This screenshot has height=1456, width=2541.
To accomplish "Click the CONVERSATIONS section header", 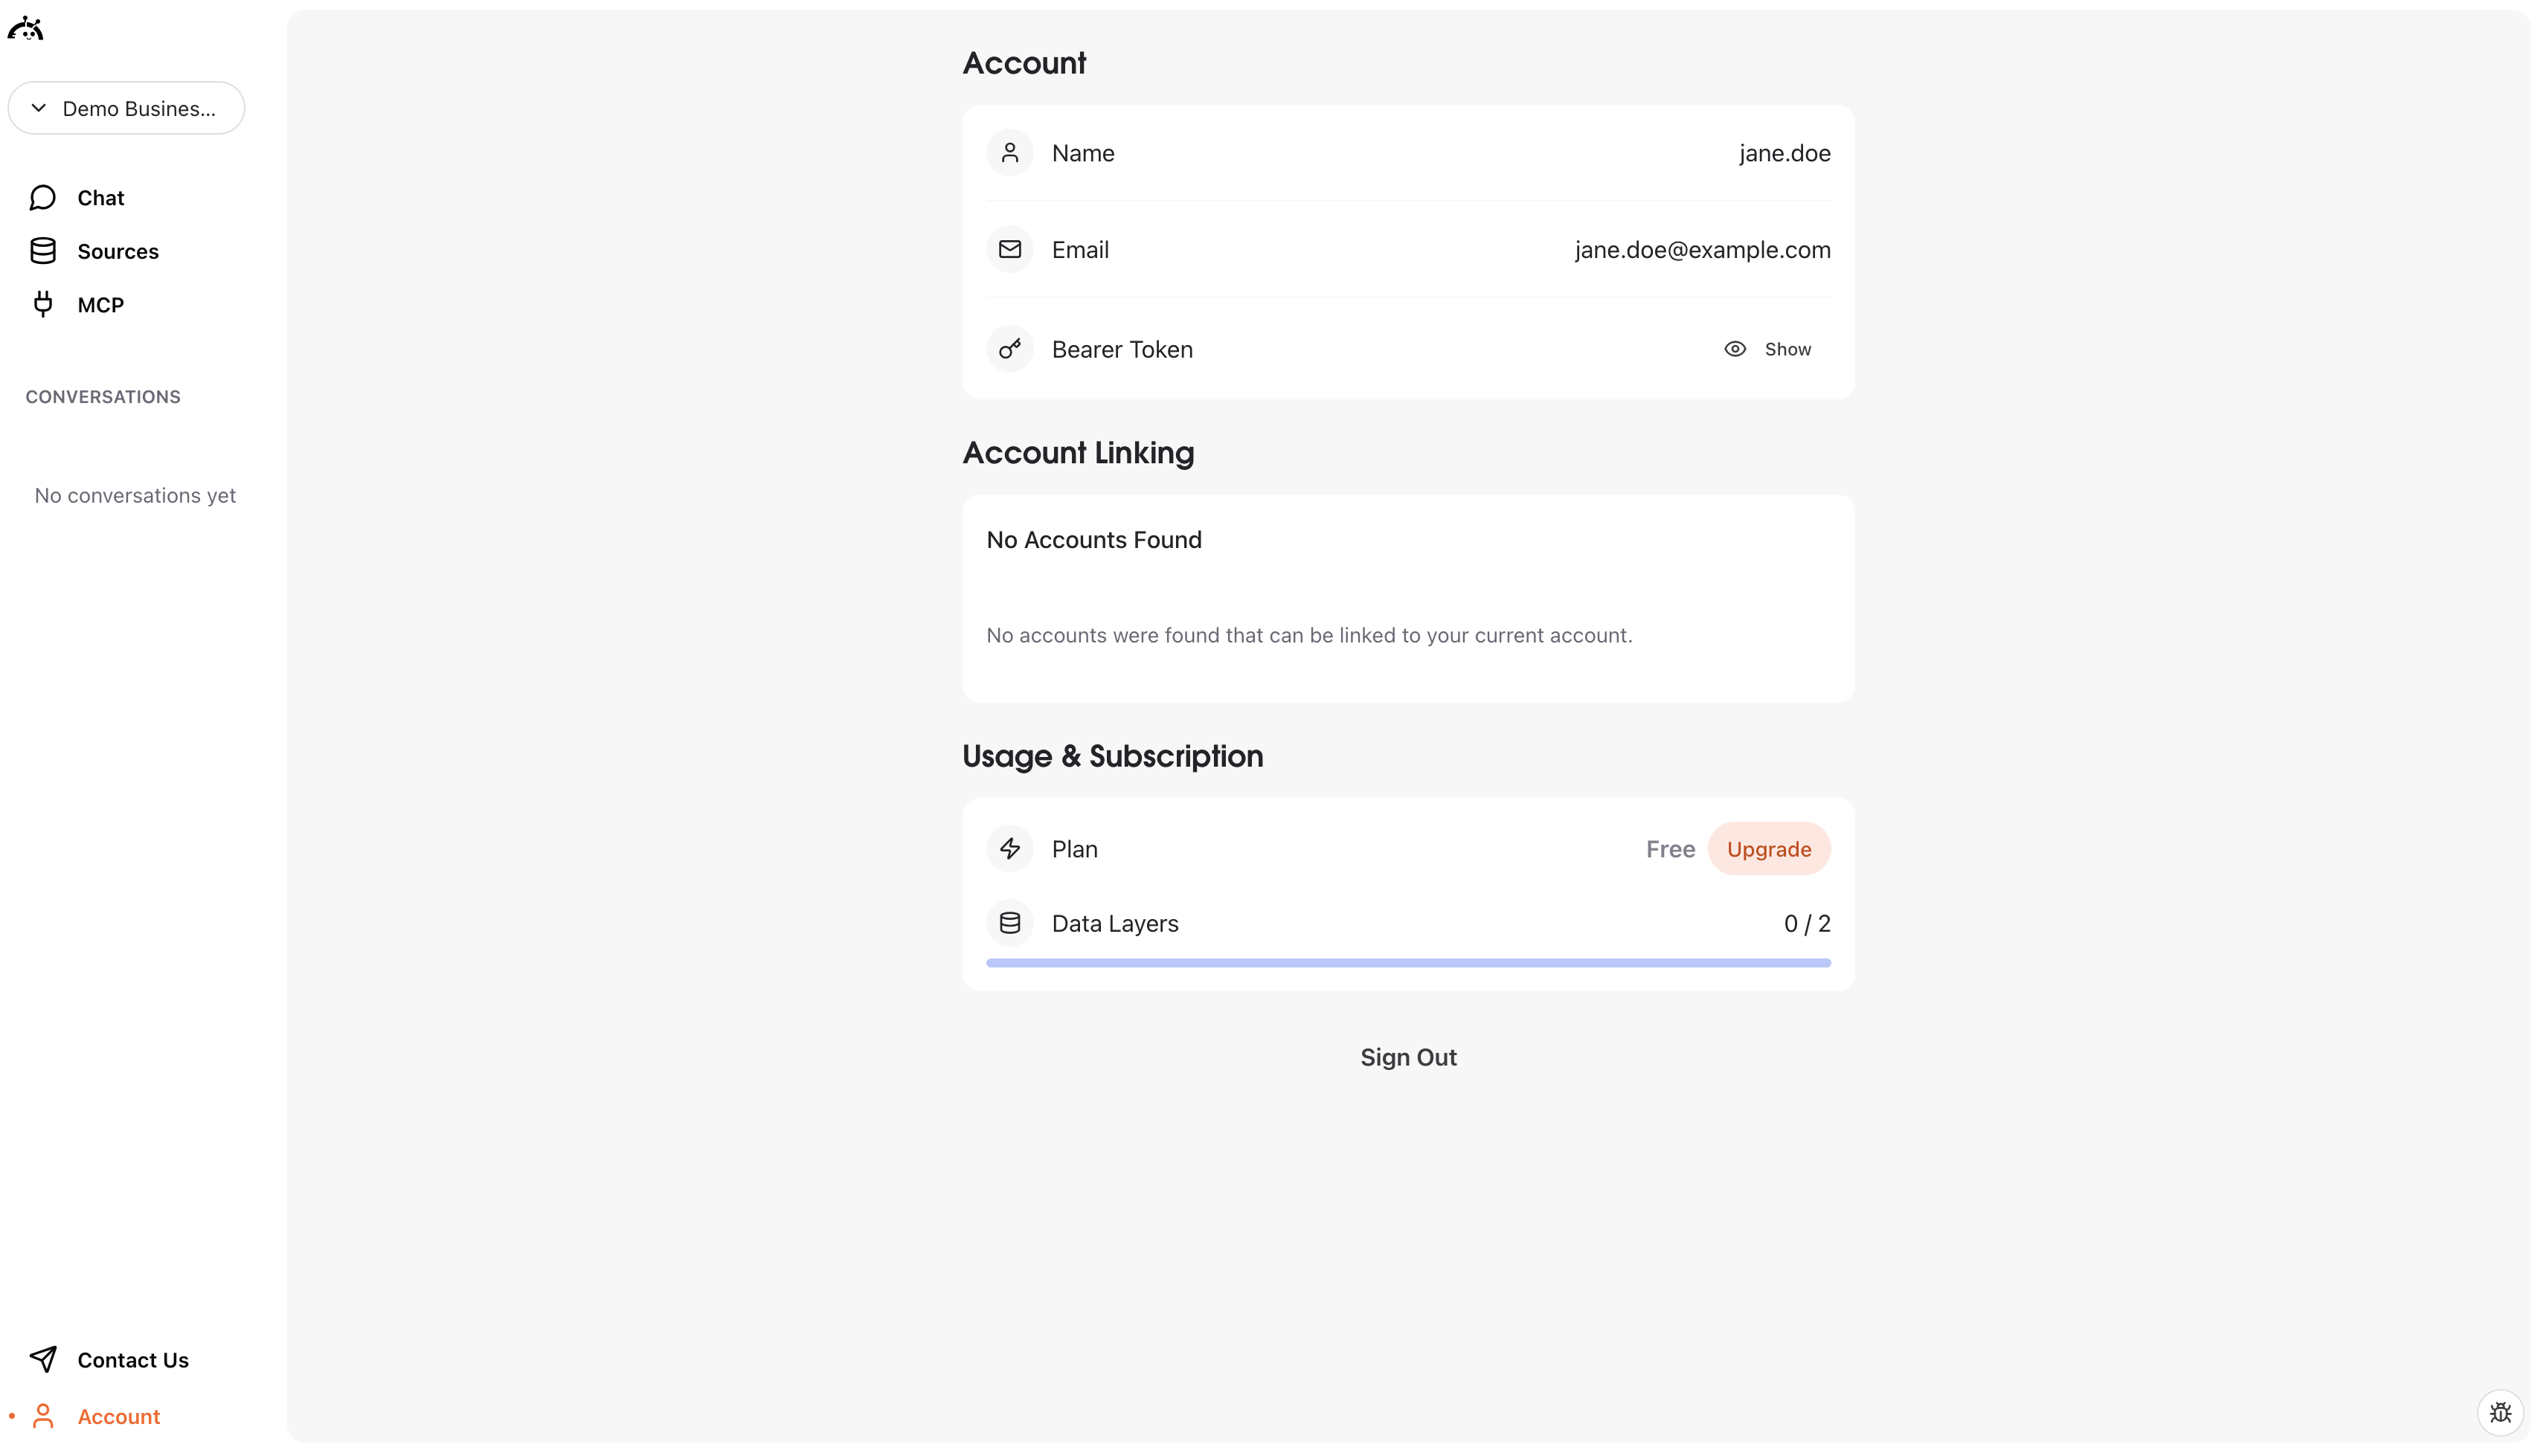I will (103, 396).
